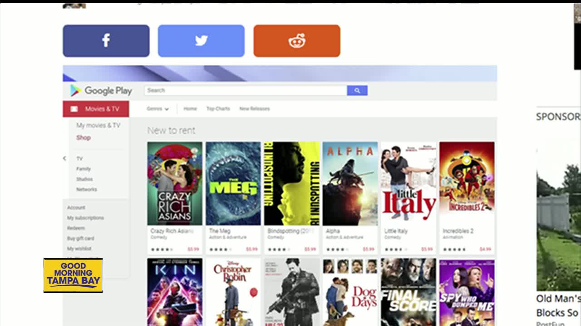
Task: Click the $4.99 price on Incredibles 2
Action: tap(485, 249)
